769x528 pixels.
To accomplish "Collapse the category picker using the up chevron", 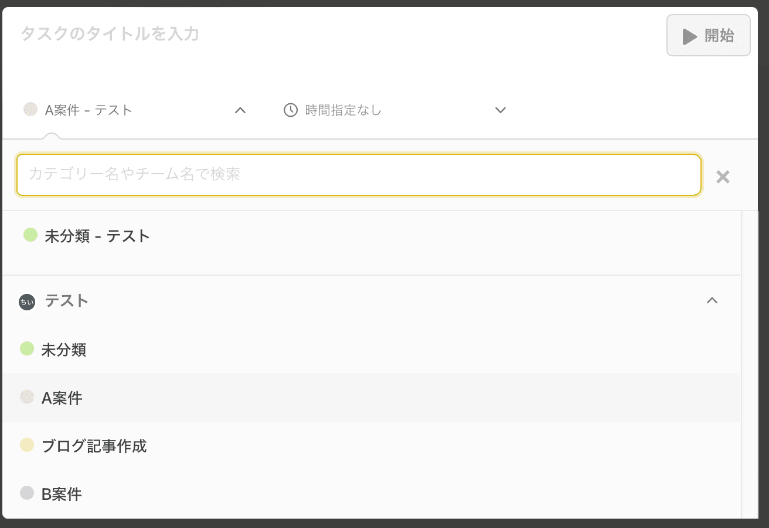I will point(240,110).
